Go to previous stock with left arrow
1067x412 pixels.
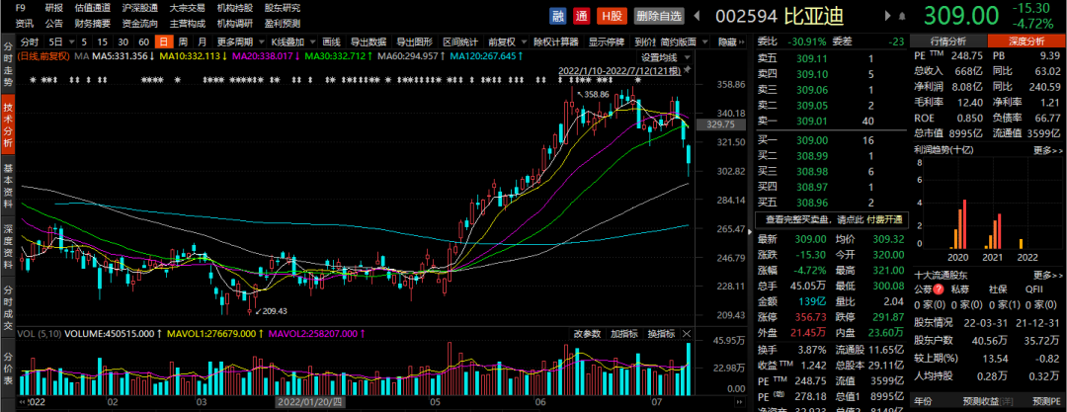(x=695, y=16)
